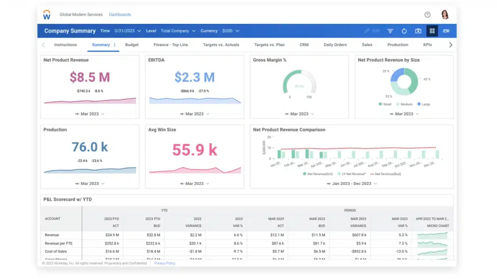Click the $2.3 M EBITDA value

pos(195,77)
